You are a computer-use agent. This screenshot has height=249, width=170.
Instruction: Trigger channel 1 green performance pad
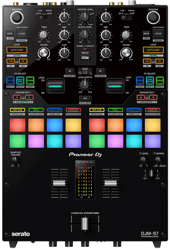pos(17,141)
